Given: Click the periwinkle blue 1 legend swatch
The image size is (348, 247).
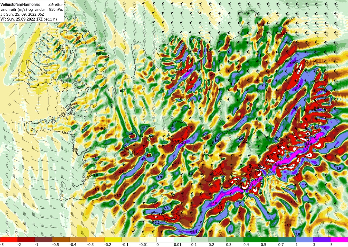Looking at the screenshot, I should pos(304,240).
